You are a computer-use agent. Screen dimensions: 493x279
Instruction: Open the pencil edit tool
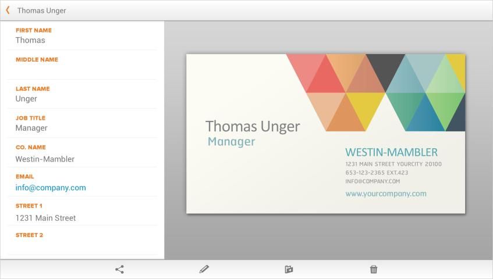(204, 269)
